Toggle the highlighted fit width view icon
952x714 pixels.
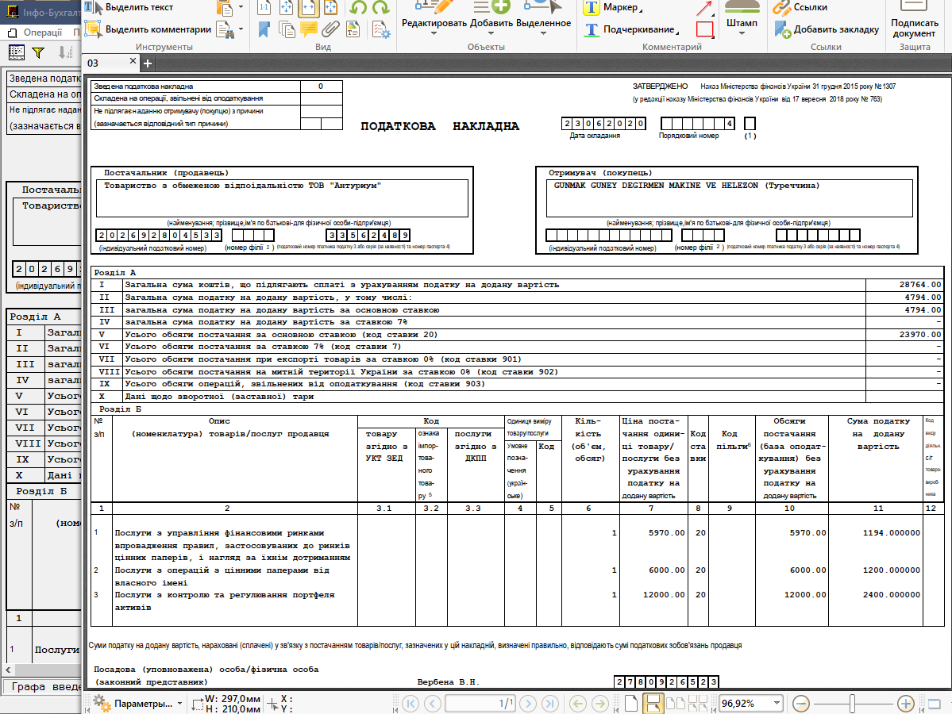tap(308, 7)
